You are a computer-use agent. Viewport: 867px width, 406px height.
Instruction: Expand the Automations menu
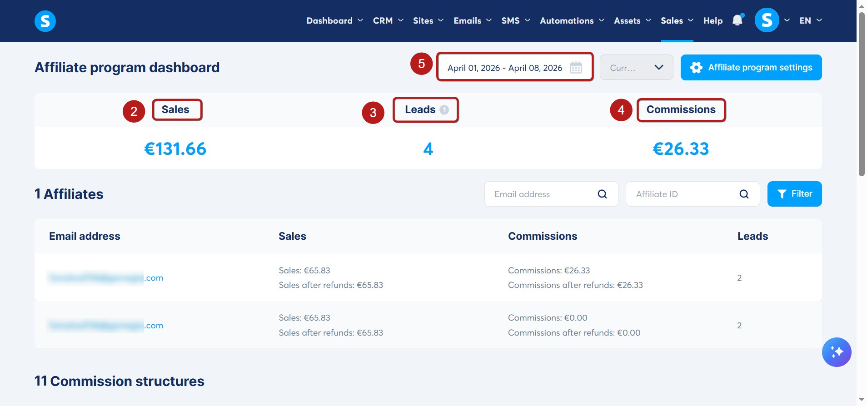pos(572,20)
